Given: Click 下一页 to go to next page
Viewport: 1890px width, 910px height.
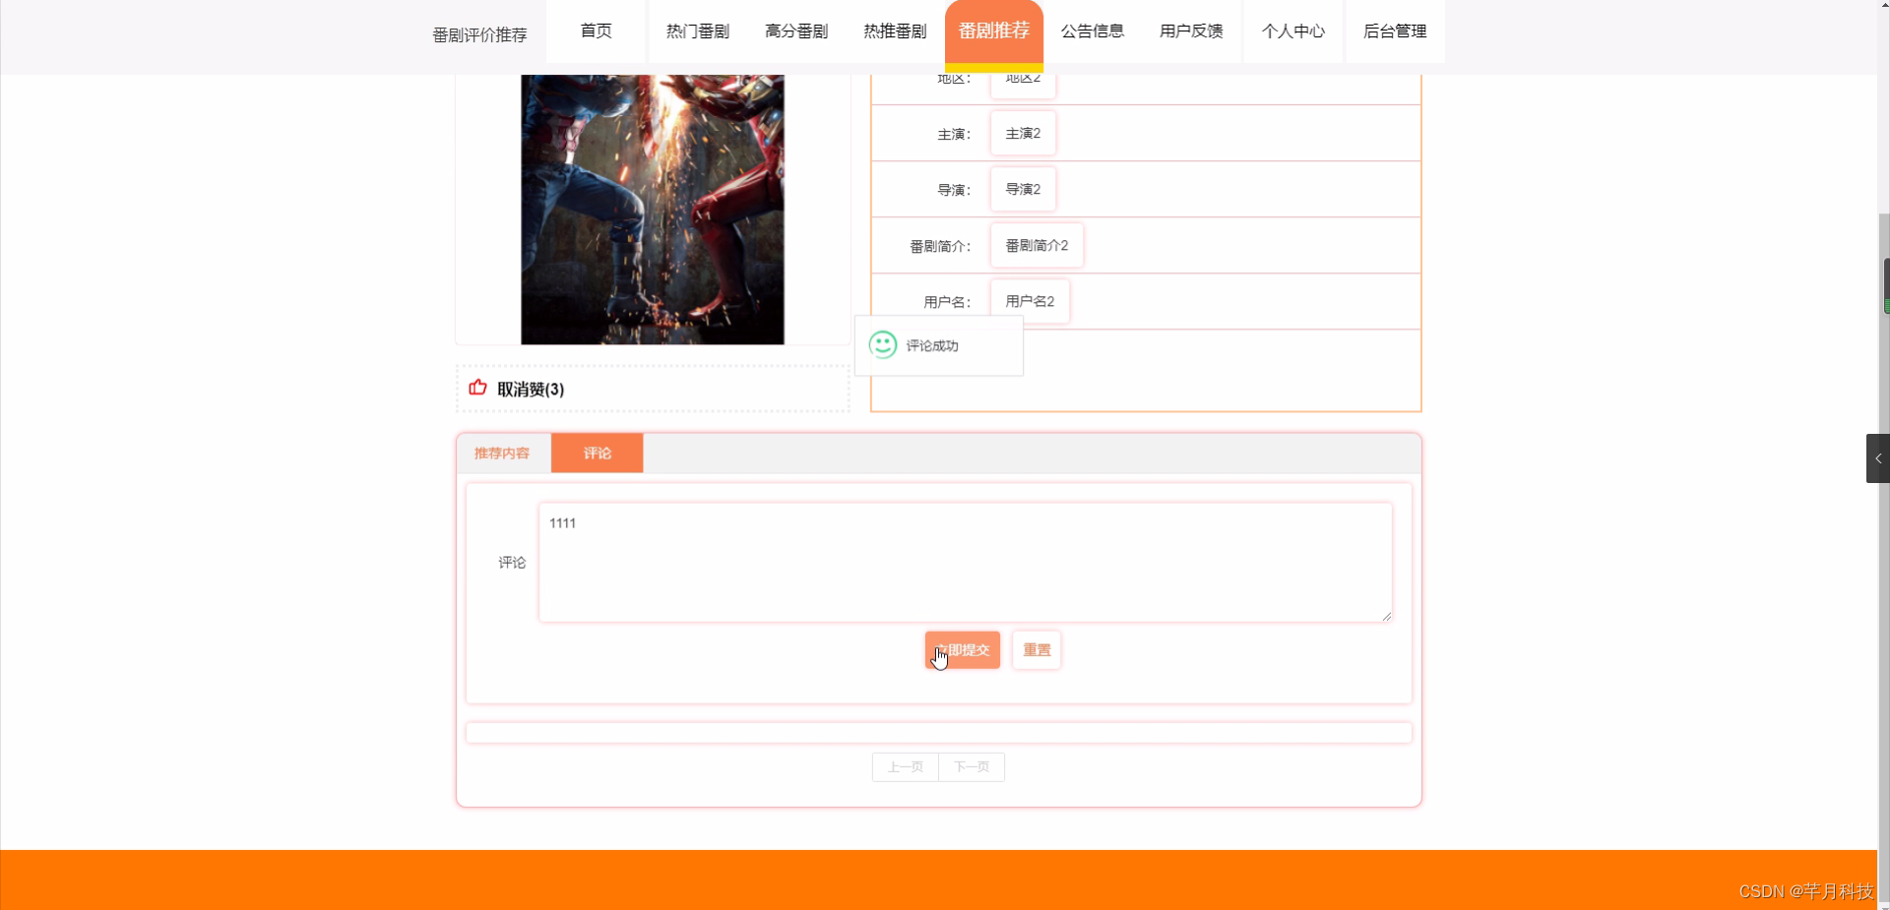Looking at the screenshot, I should [971, 766].
